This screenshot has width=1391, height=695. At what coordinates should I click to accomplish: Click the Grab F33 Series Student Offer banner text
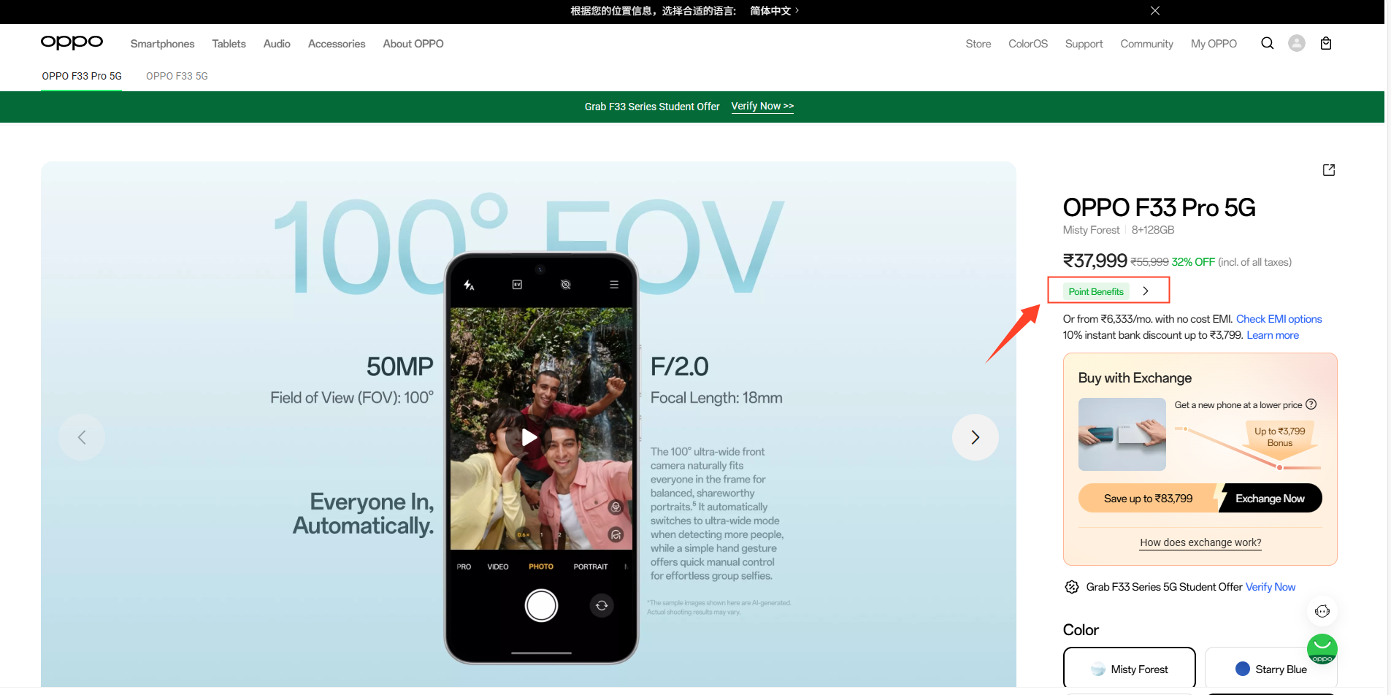click(x=652, y=107)
